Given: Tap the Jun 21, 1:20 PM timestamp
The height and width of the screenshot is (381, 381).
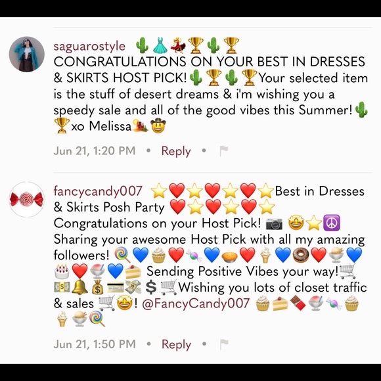Looking at the screenshot, I should (x=95, y=150).
